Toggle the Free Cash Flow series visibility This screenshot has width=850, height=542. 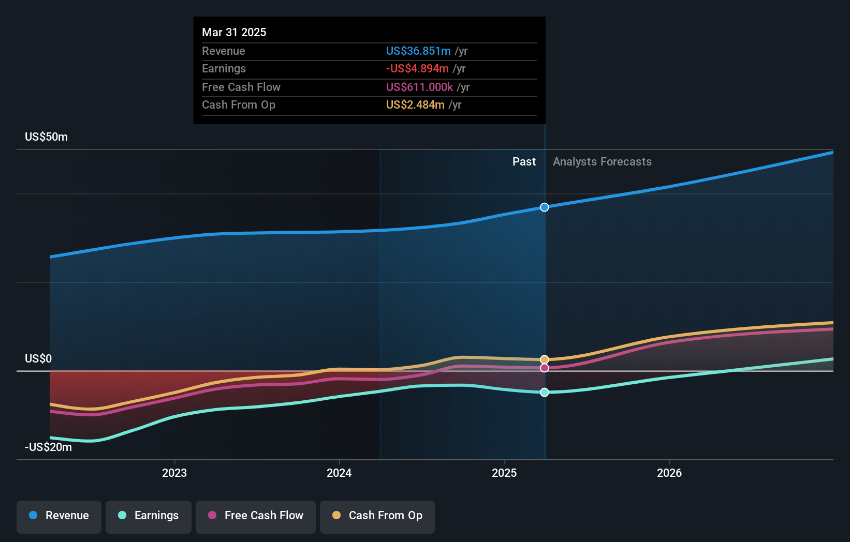[x=255, y=516]
